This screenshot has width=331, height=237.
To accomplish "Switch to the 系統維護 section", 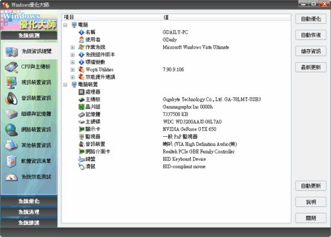I will tap(29, 223).
